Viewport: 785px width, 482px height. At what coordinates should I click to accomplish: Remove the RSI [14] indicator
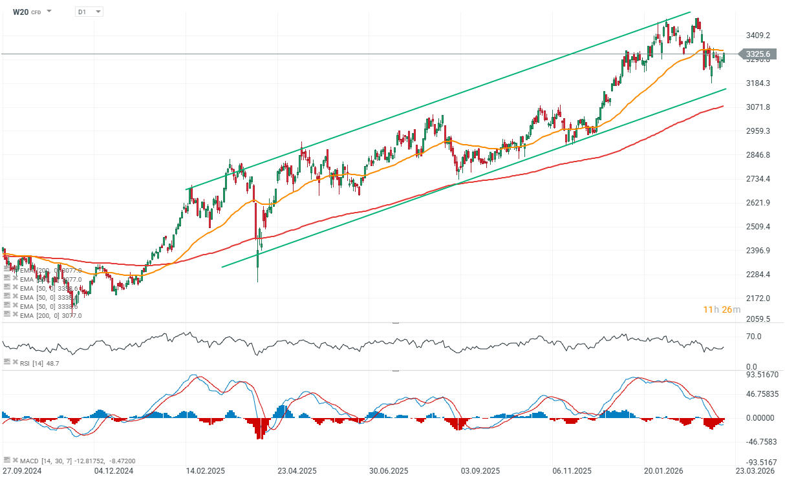pos(14,364)
